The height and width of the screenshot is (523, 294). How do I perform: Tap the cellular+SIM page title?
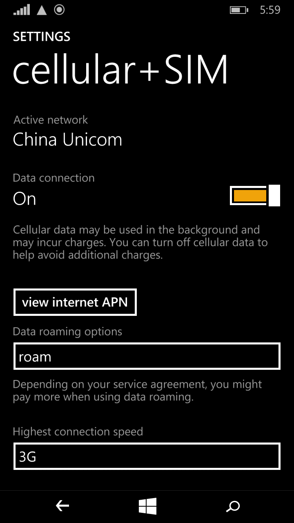[x=120, y=69]
